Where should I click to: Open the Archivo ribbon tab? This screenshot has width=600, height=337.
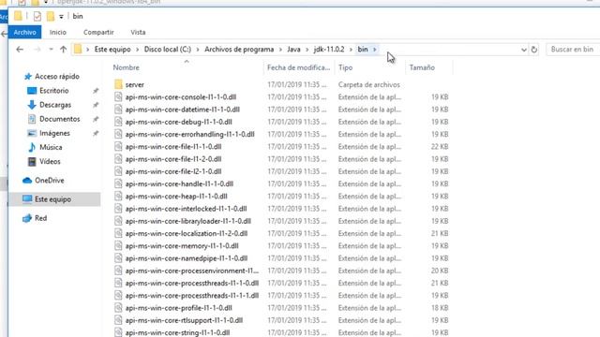pyautogui.click(x=25, y=32)
